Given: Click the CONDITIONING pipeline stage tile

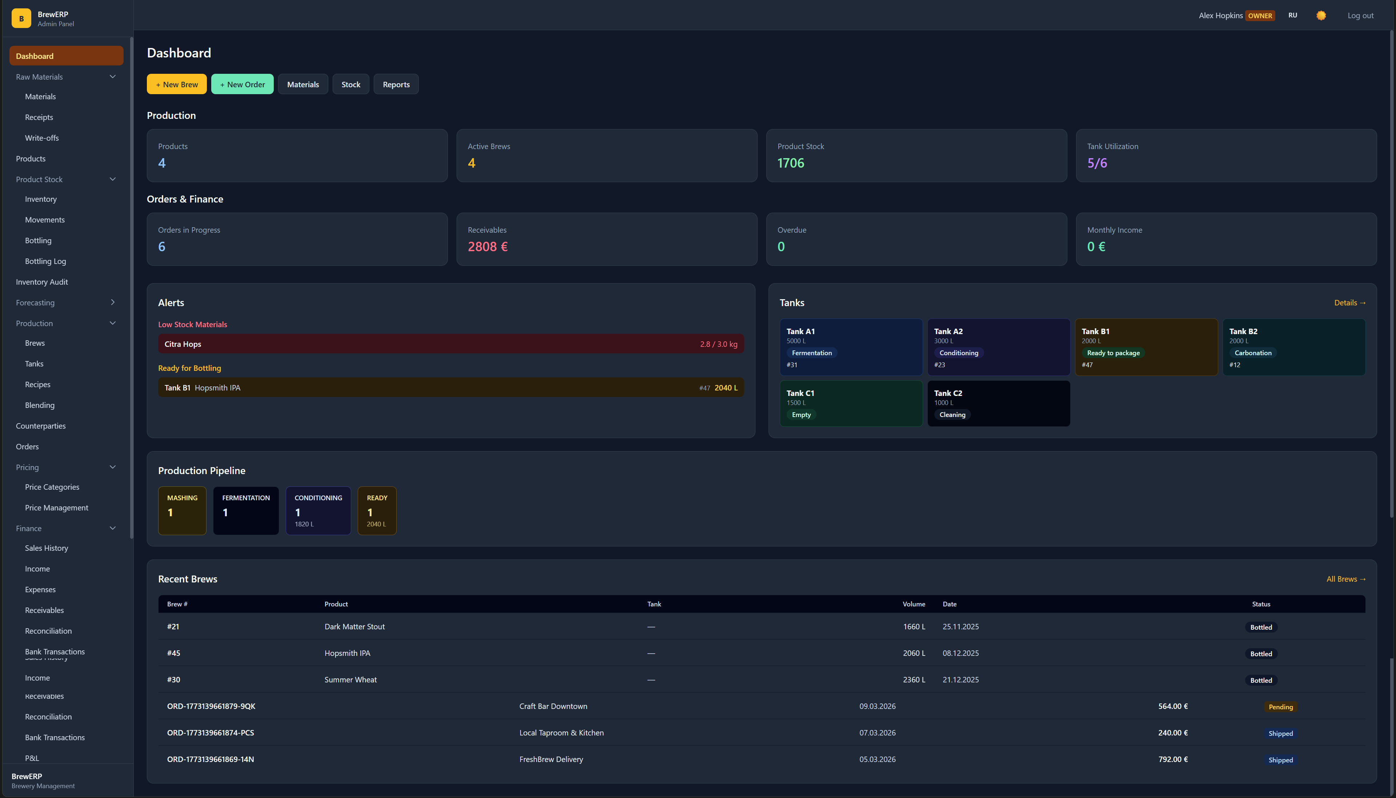Looking at the screenshot, I should pyautogui.click(x=318, y=511).
